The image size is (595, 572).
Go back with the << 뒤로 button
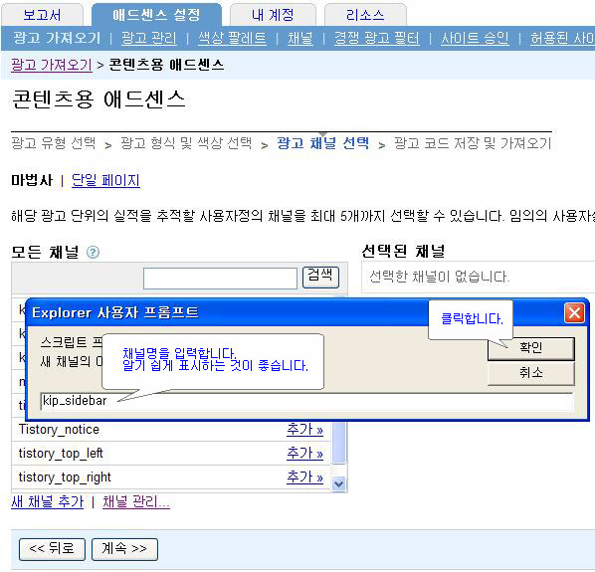(x=52, y=549)
